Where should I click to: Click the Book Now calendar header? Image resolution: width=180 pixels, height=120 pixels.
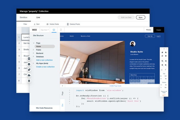click(142, 75)
